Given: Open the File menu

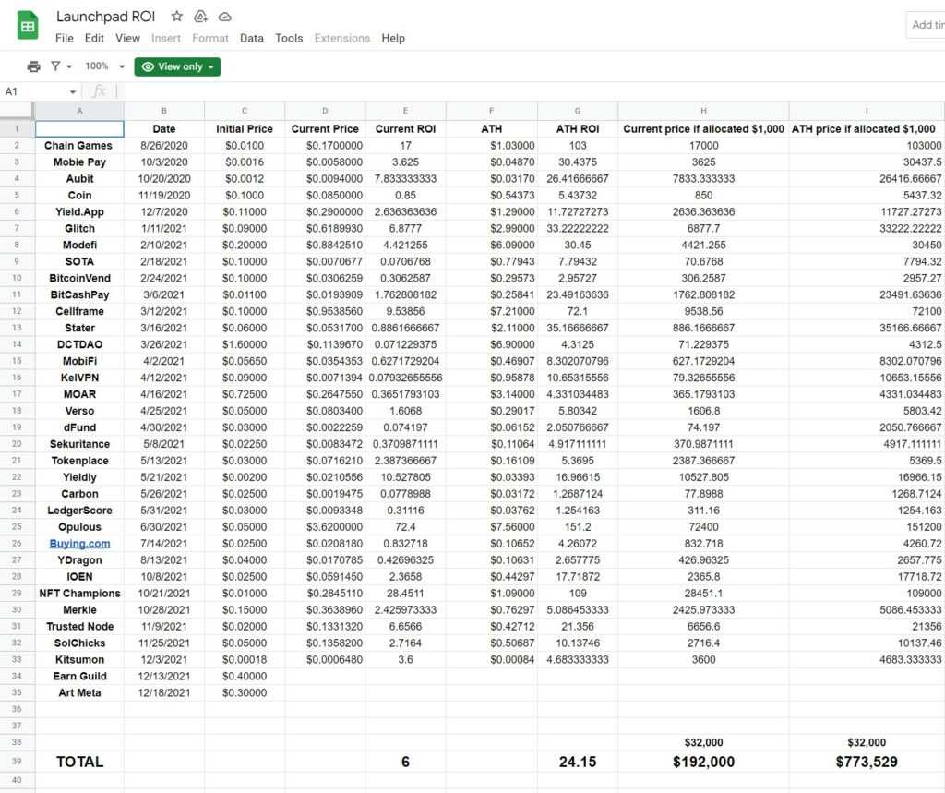Looking at the screenshot, I should (63, 39).
